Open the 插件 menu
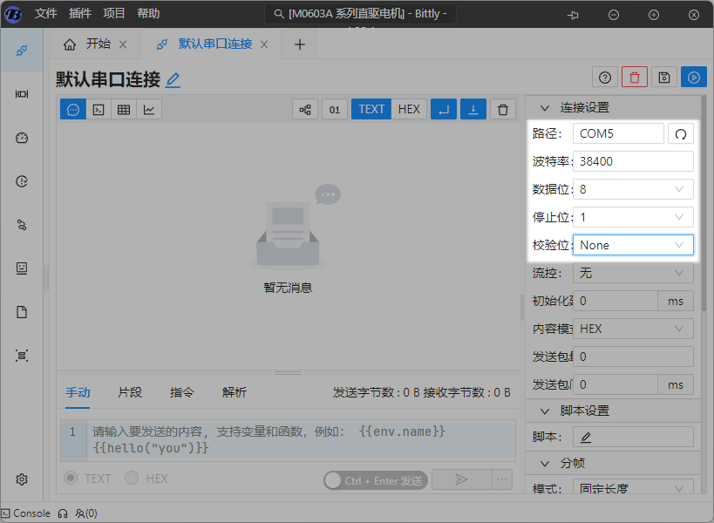 coord(79,14)
